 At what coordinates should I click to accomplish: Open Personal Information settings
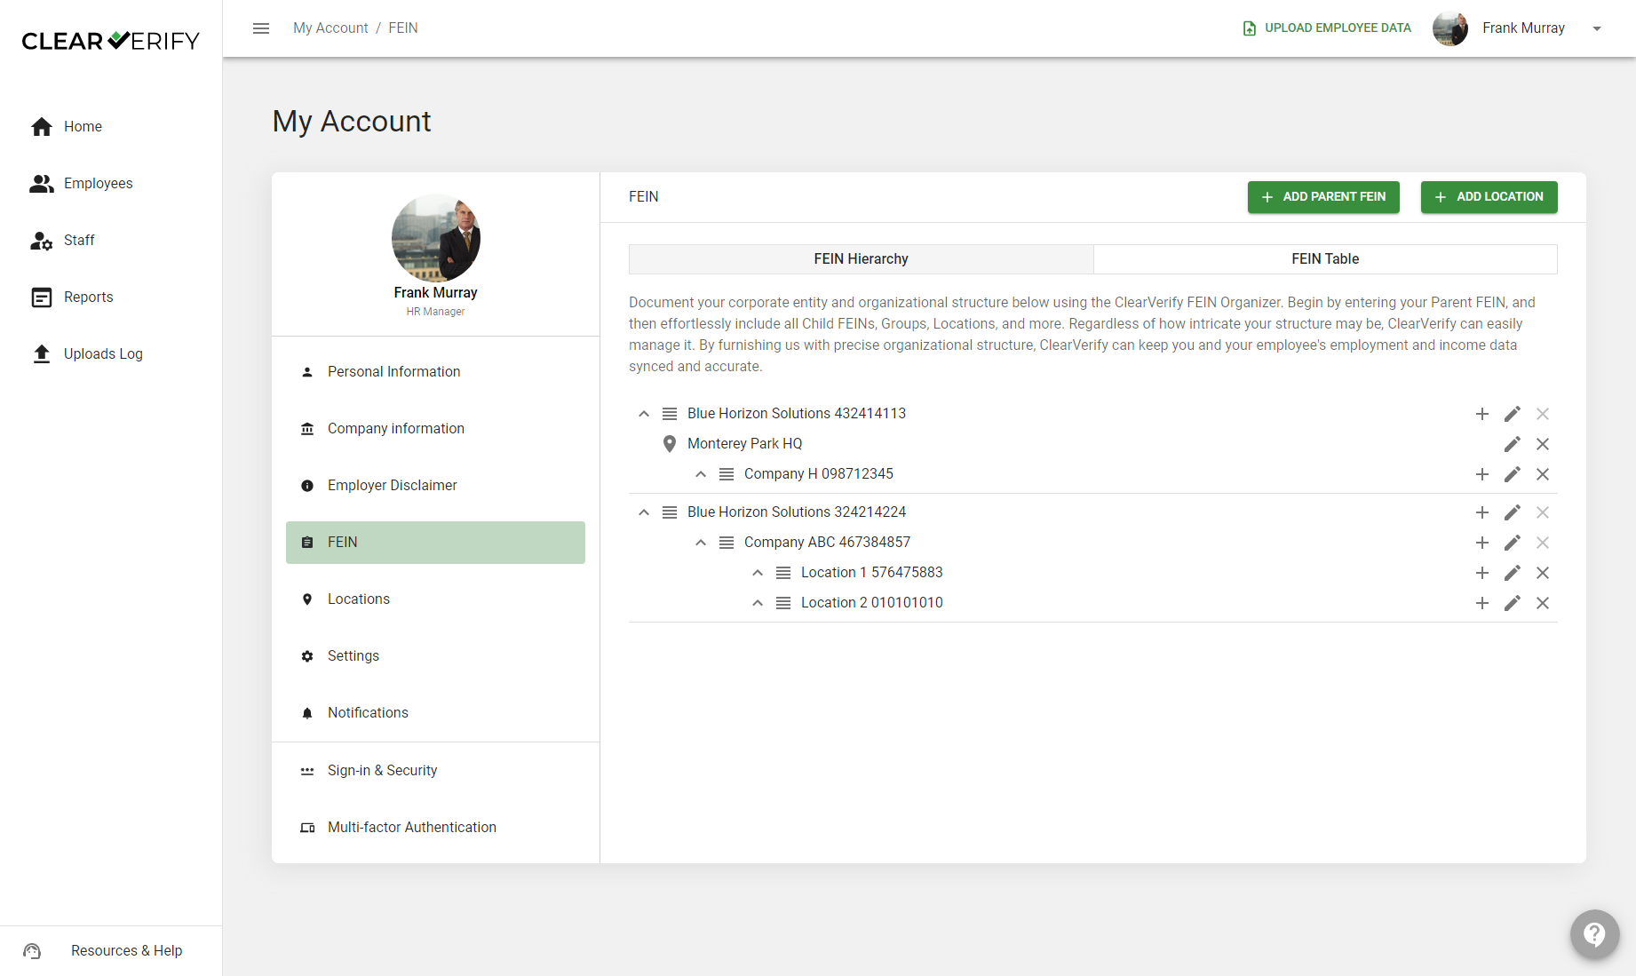(435, 372)
